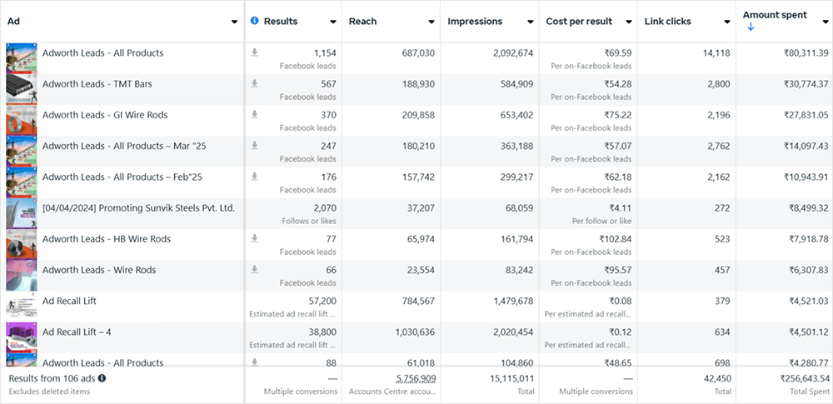Click the Results column header label

pos(281,21)
